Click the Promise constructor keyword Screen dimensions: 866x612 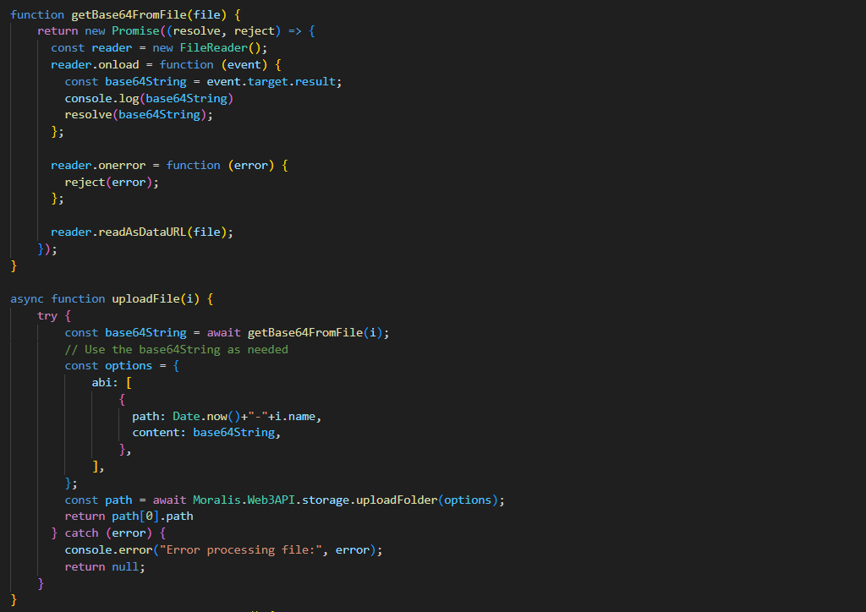135,31
